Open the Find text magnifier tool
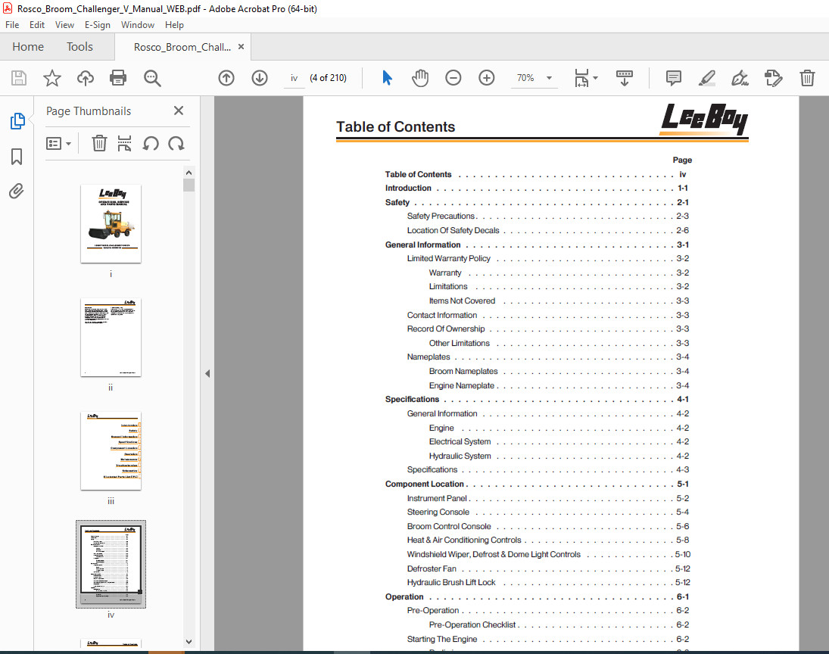The height and width of the screenshot is (654, 829). tap(152, 78)
